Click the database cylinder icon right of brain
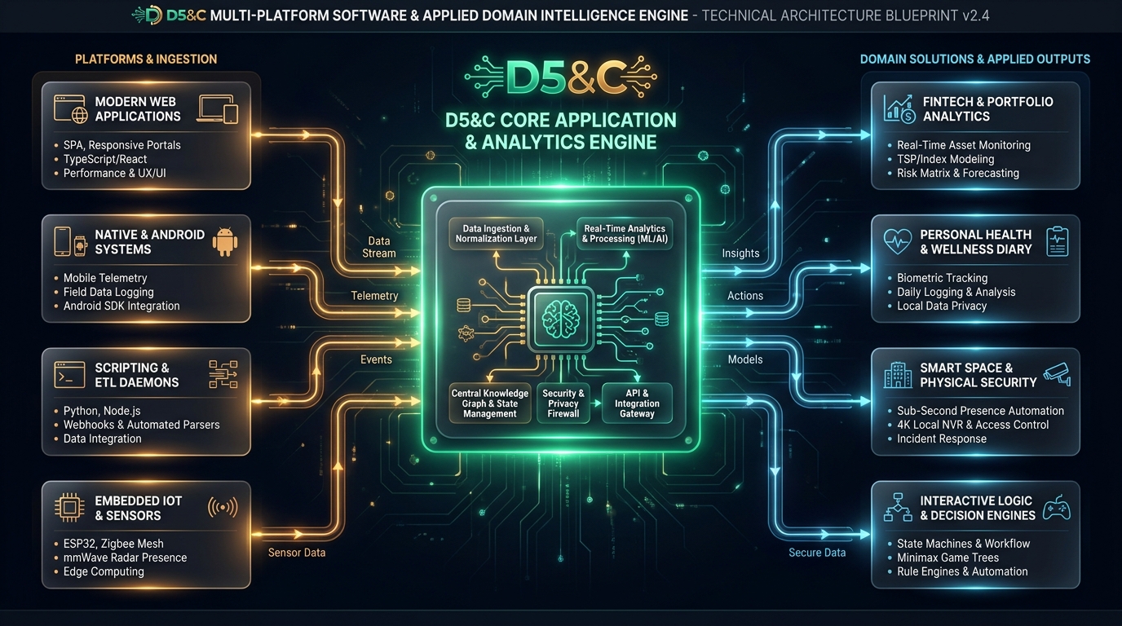 click(661, 319)
